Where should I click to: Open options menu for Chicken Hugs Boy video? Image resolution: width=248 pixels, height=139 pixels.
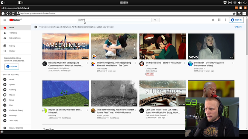tap(136, 63)
